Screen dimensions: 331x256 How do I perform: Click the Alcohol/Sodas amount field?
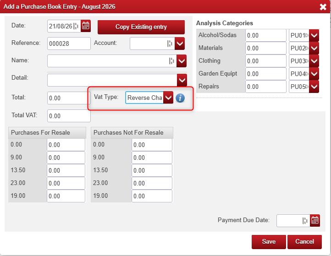tap(266, 35)
